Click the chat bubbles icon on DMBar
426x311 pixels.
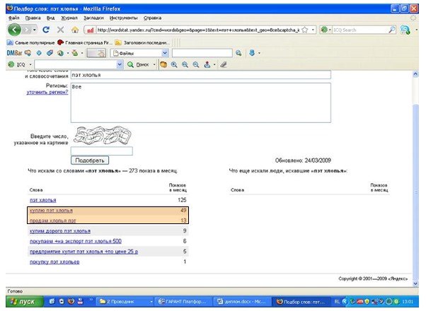click(28, 53)
